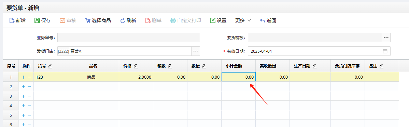Add a line with row 2 plus icon
The image size is (409, 127).
coord(23,87)
